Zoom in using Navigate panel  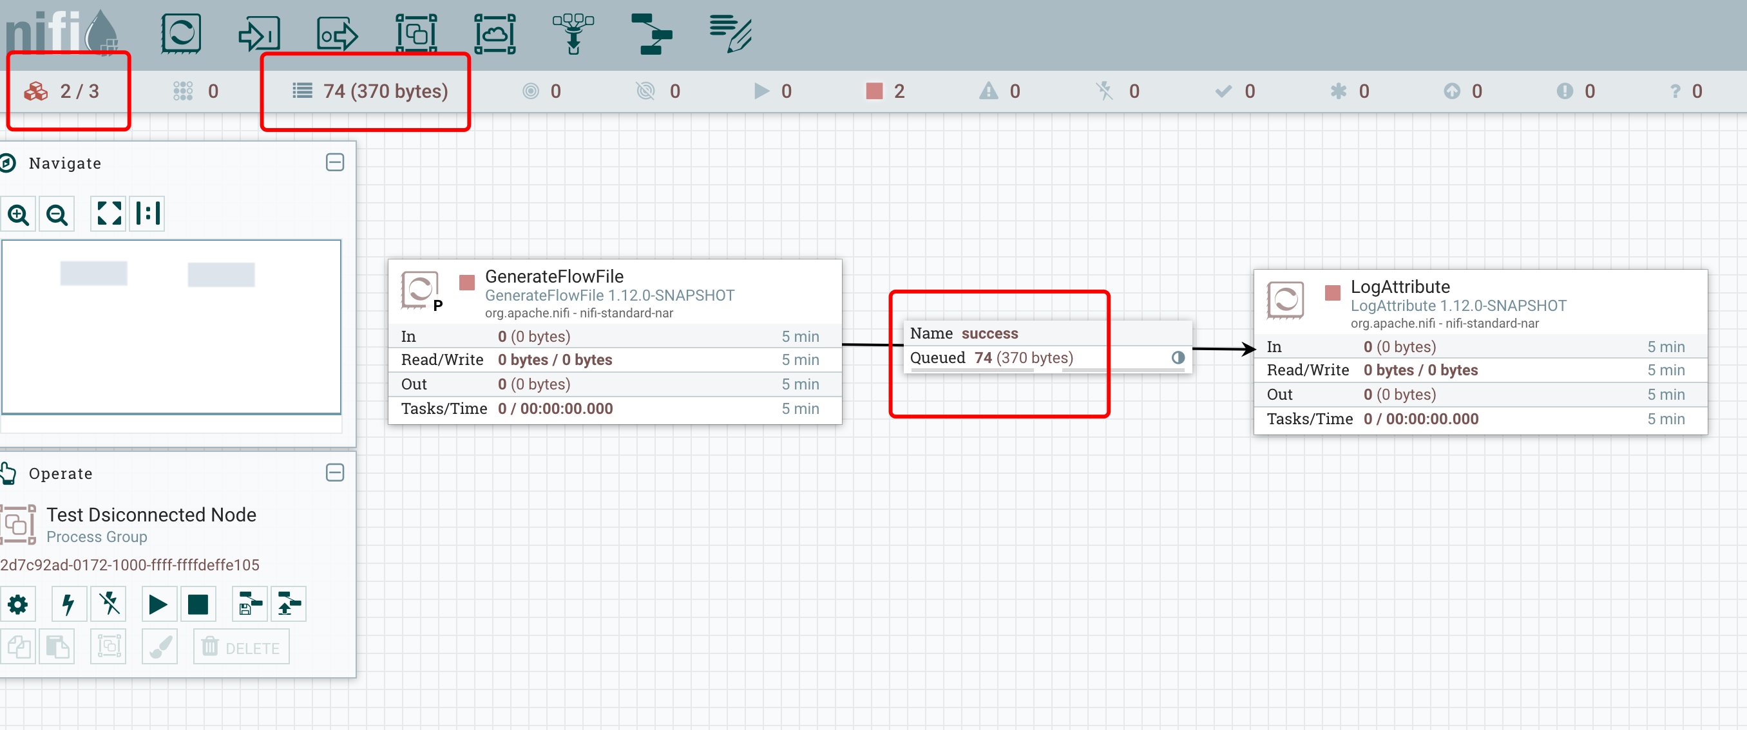point(18,215)
